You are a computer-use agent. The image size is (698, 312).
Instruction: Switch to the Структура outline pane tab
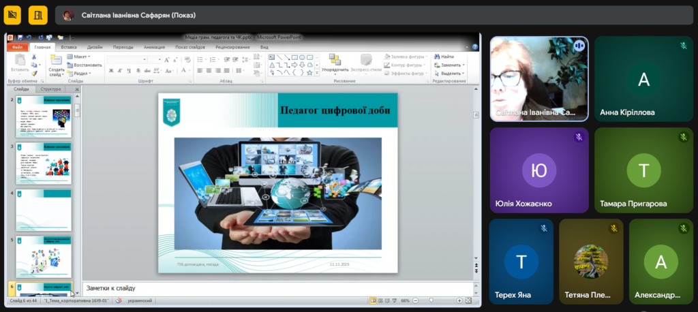click(50, 89)
